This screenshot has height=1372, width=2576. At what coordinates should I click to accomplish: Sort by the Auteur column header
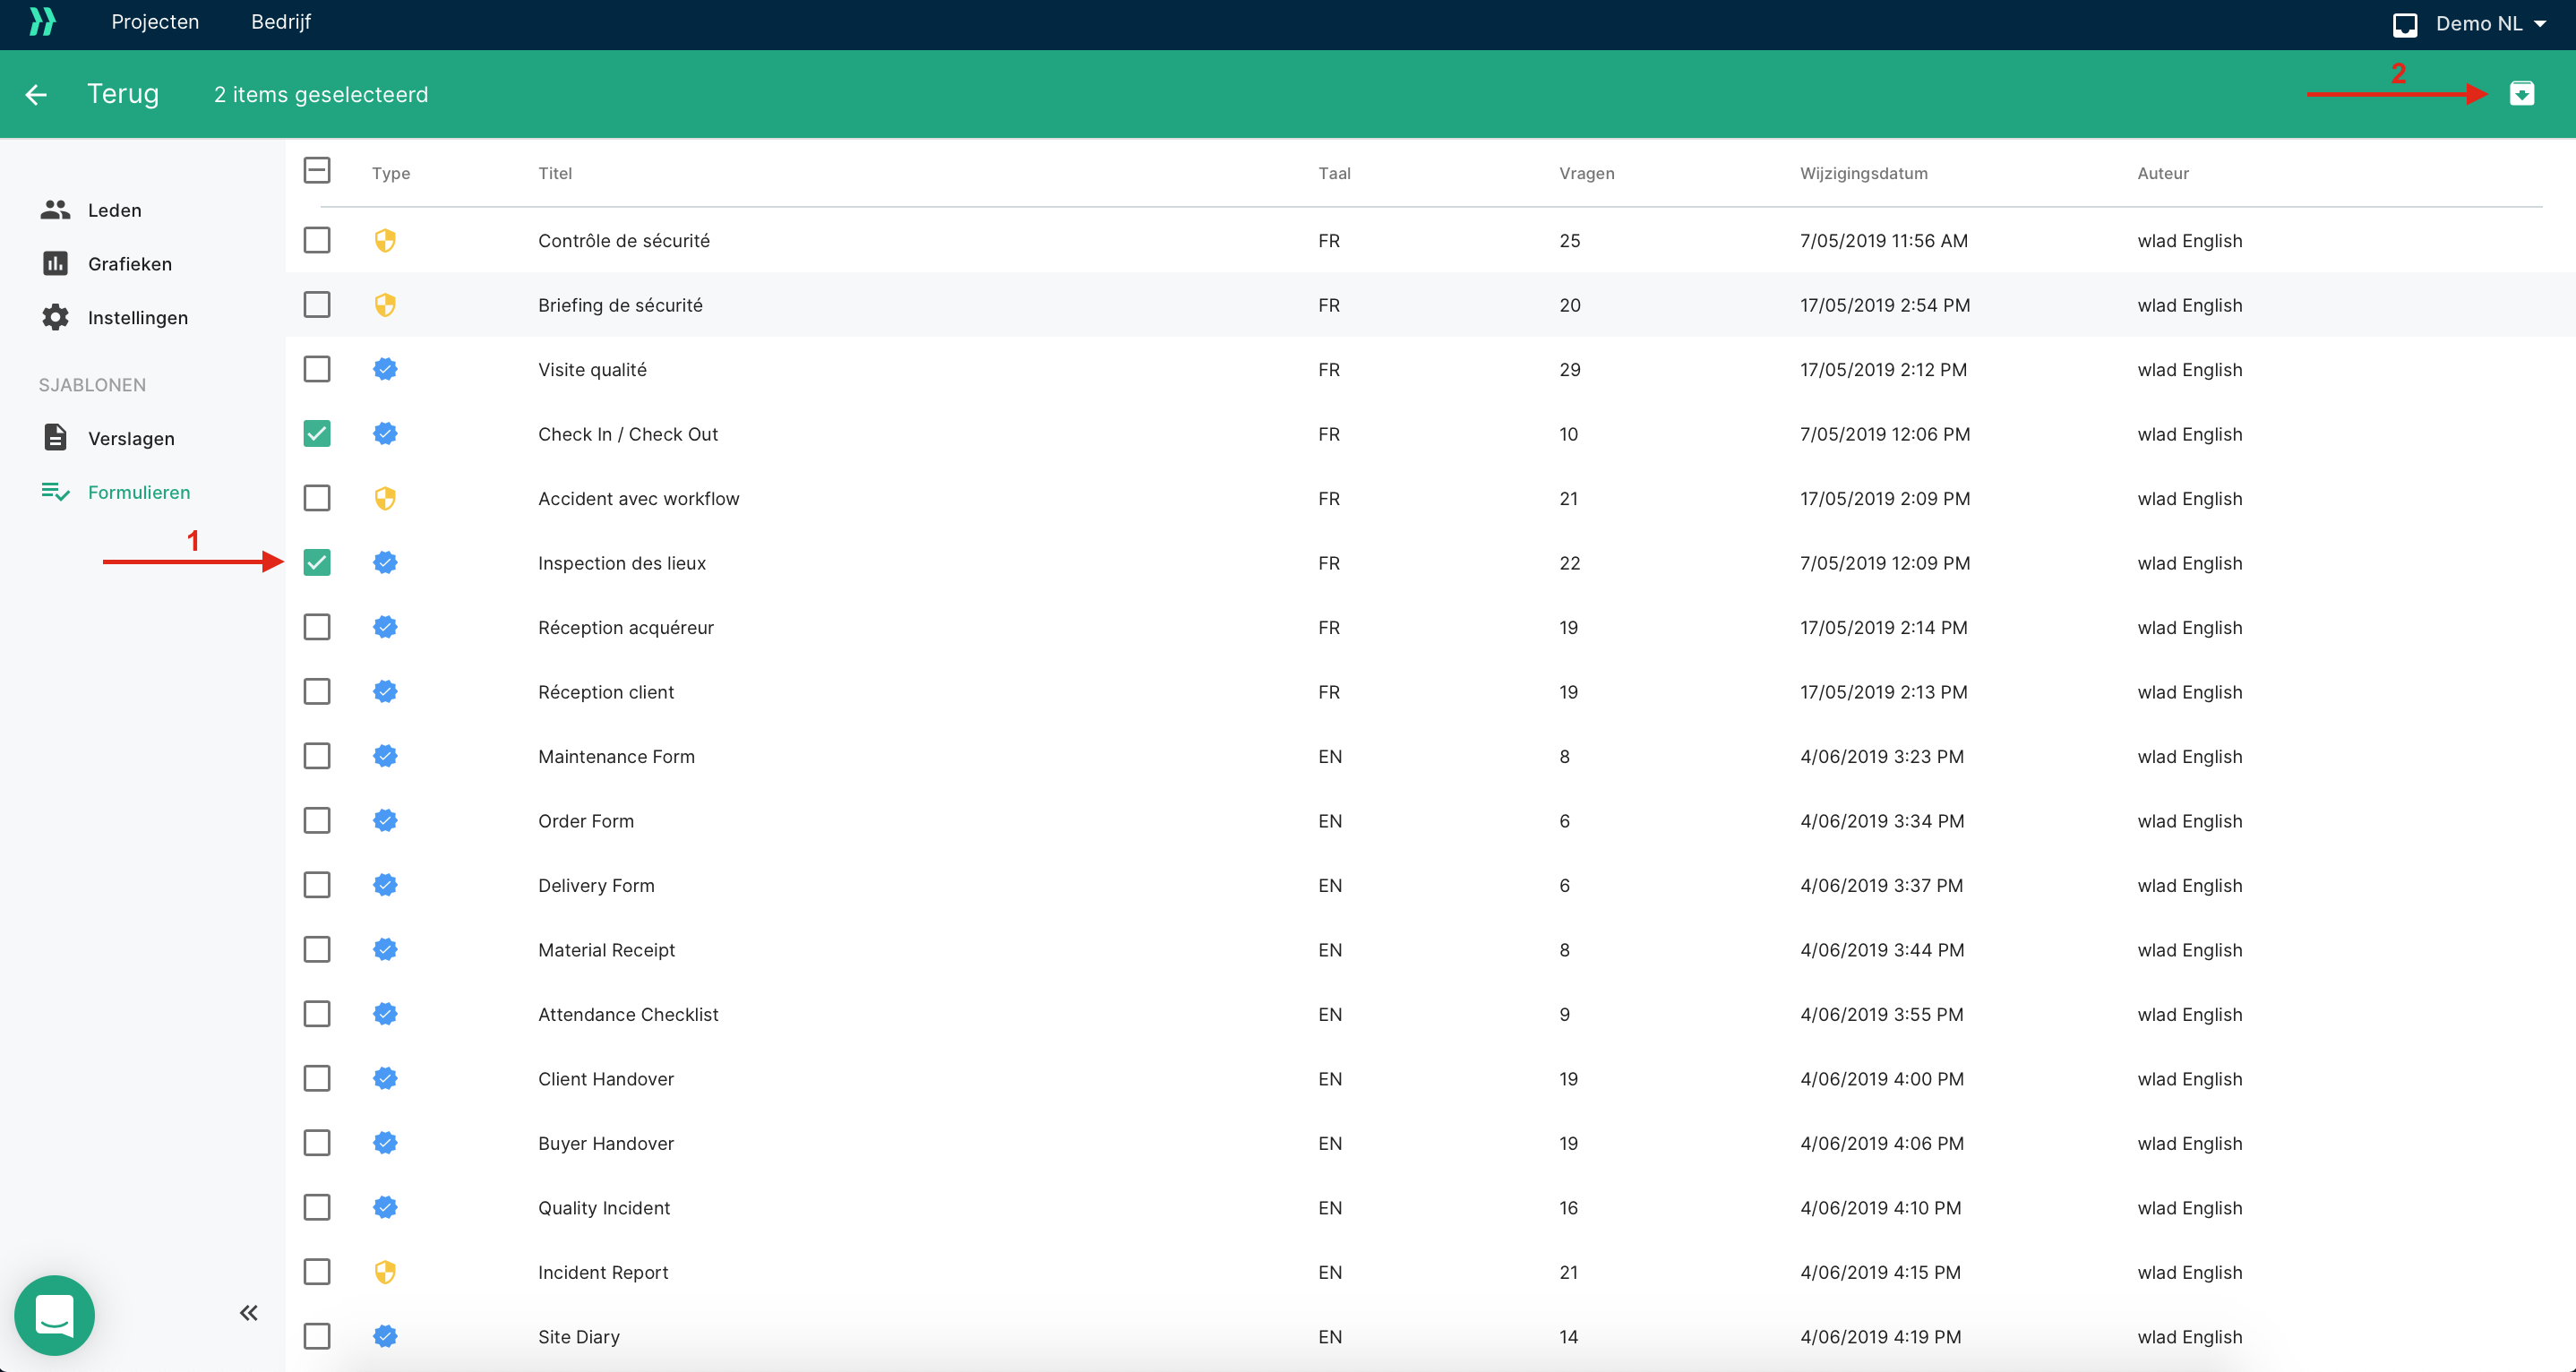2163,173
